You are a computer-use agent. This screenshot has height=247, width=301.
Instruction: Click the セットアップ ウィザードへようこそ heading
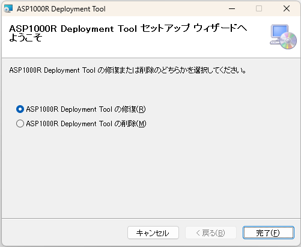pos(128,33)
